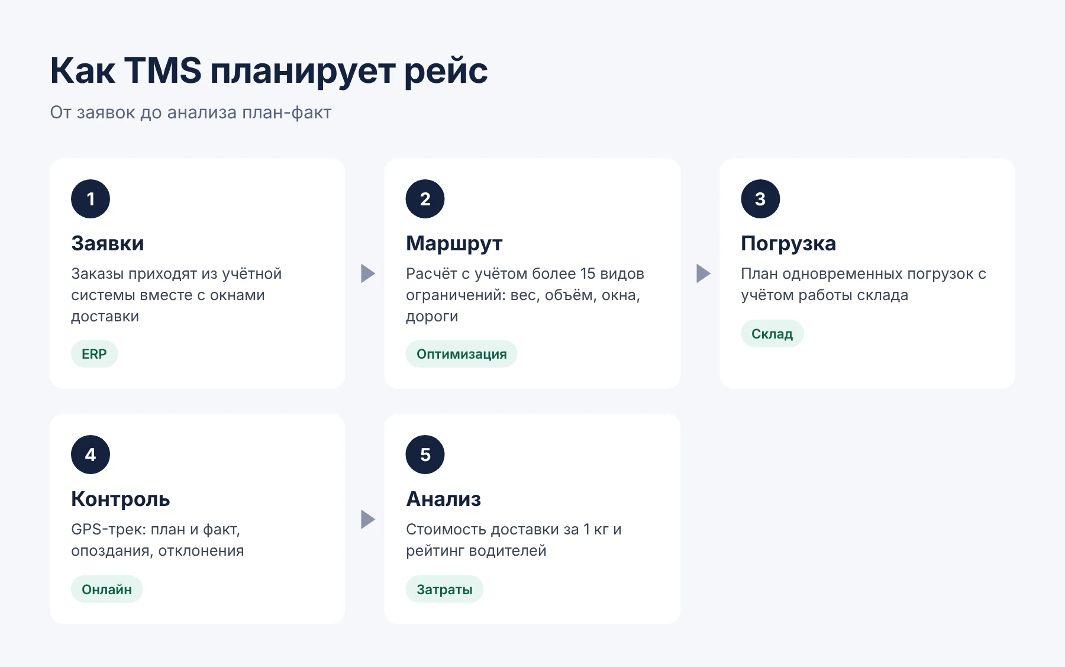This screenshot has width=1065, height=667.
Task: Click the step 4 number circle
Action: tap(91, 455)
